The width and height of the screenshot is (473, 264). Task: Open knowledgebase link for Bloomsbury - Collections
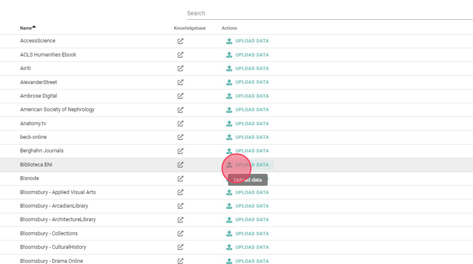click(x=180, y=234)
